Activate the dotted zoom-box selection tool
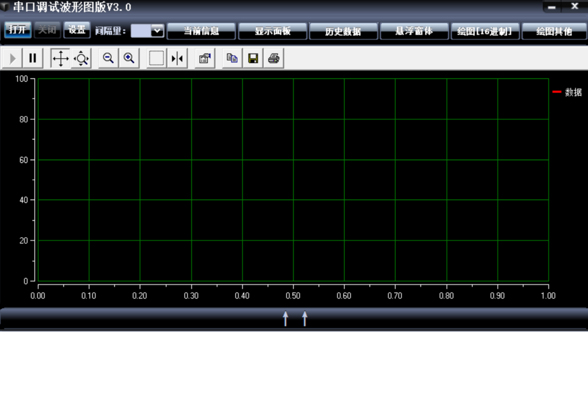The width and height of the screenshot is (588, 395). click(156, 59)
